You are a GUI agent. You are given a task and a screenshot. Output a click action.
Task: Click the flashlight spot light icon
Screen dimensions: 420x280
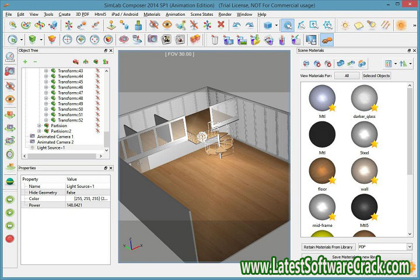pos(371,24)
